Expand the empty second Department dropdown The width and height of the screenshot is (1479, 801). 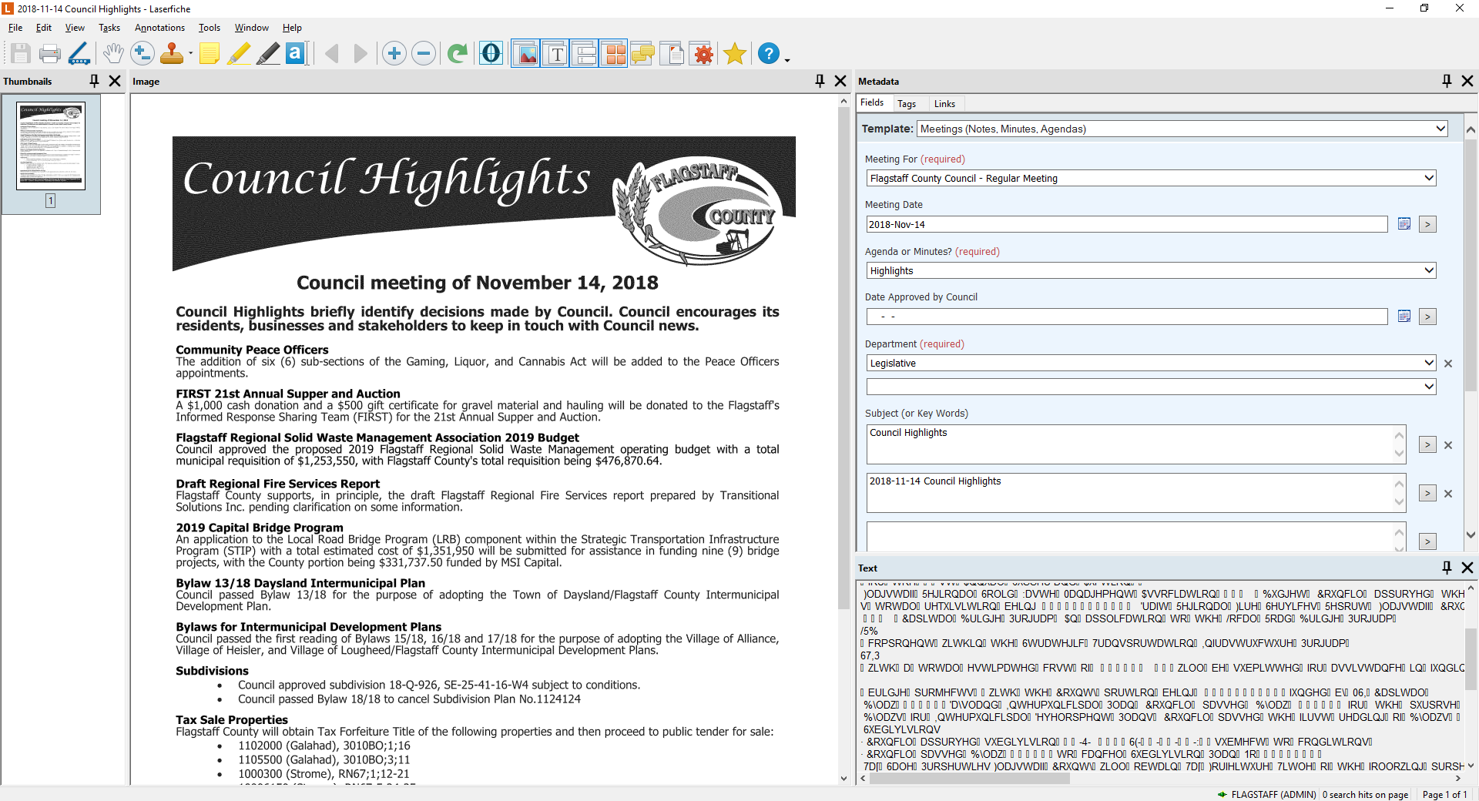pos(1429,387)
